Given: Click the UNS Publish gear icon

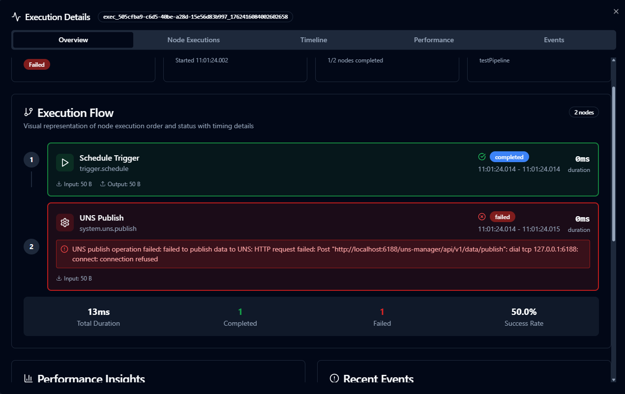Looking at the screenshot, I should point(64,223).
